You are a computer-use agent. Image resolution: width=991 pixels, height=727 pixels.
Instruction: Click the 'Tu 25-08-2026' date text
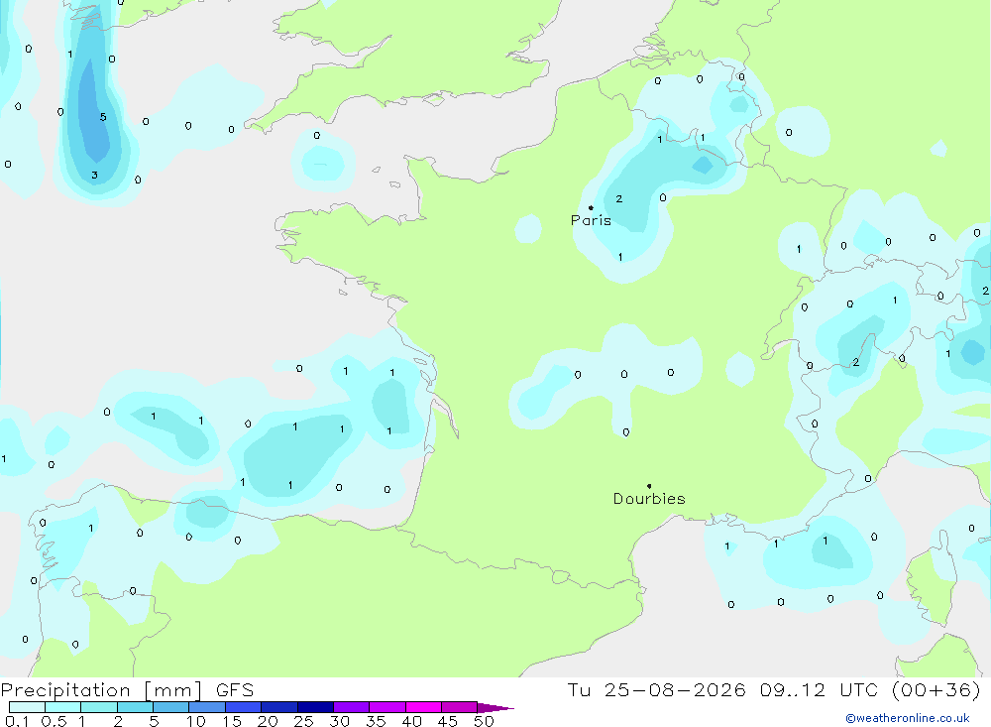coord(656,690)
